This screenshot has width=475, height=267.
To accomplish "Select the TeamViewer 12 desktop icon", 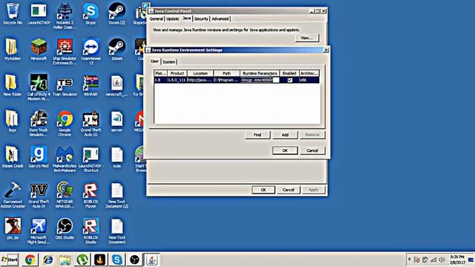I will [x=91, y=51].
